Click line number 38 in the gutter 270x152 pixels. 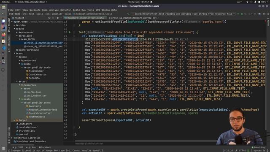[x=66, y=110]
